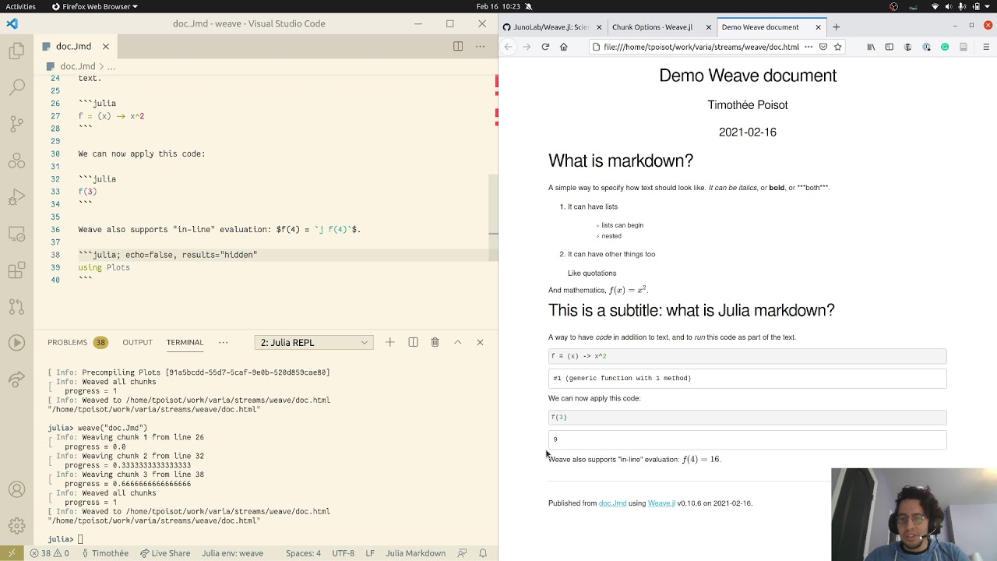
Task: Close Demo Weave document tab
Action: coord(818,27)
